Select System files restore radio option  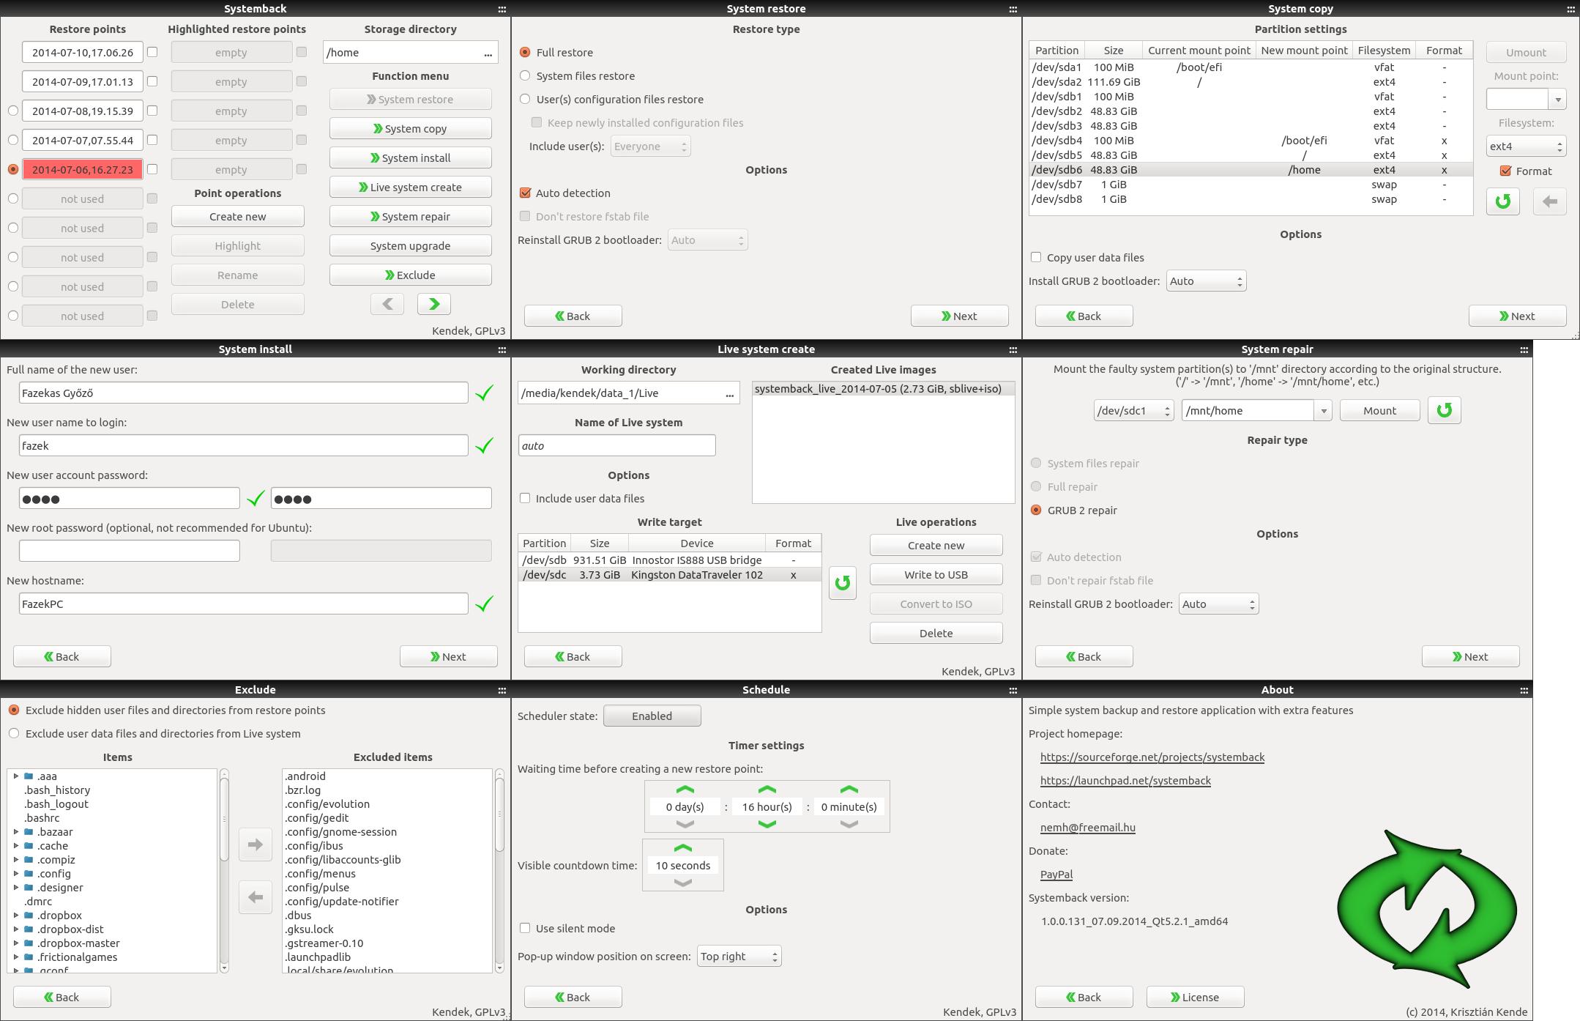(525, 76)
